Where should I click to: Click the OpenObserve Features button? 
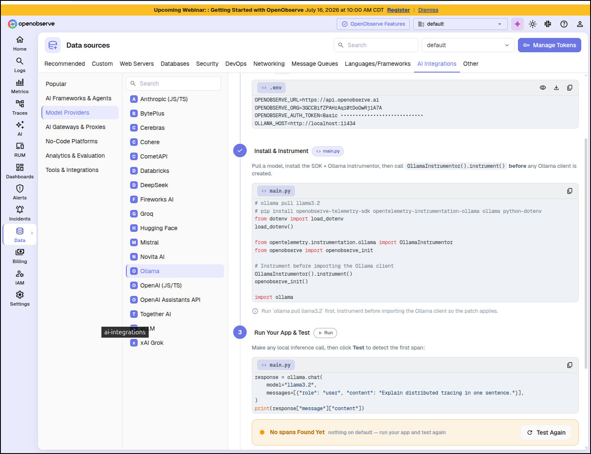click(373, 24)
